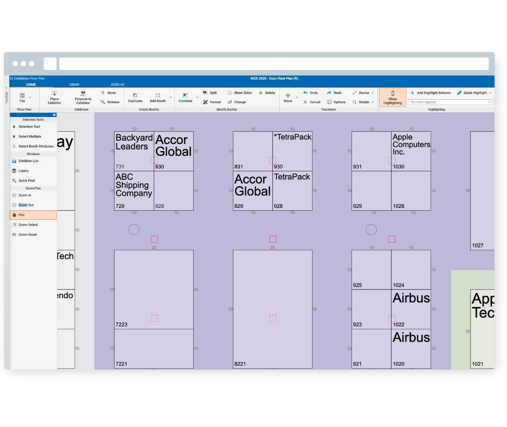Screen dimensions: 507x427
Task: Select the Accor Global booth 829
Action: [x=253, y=191]
